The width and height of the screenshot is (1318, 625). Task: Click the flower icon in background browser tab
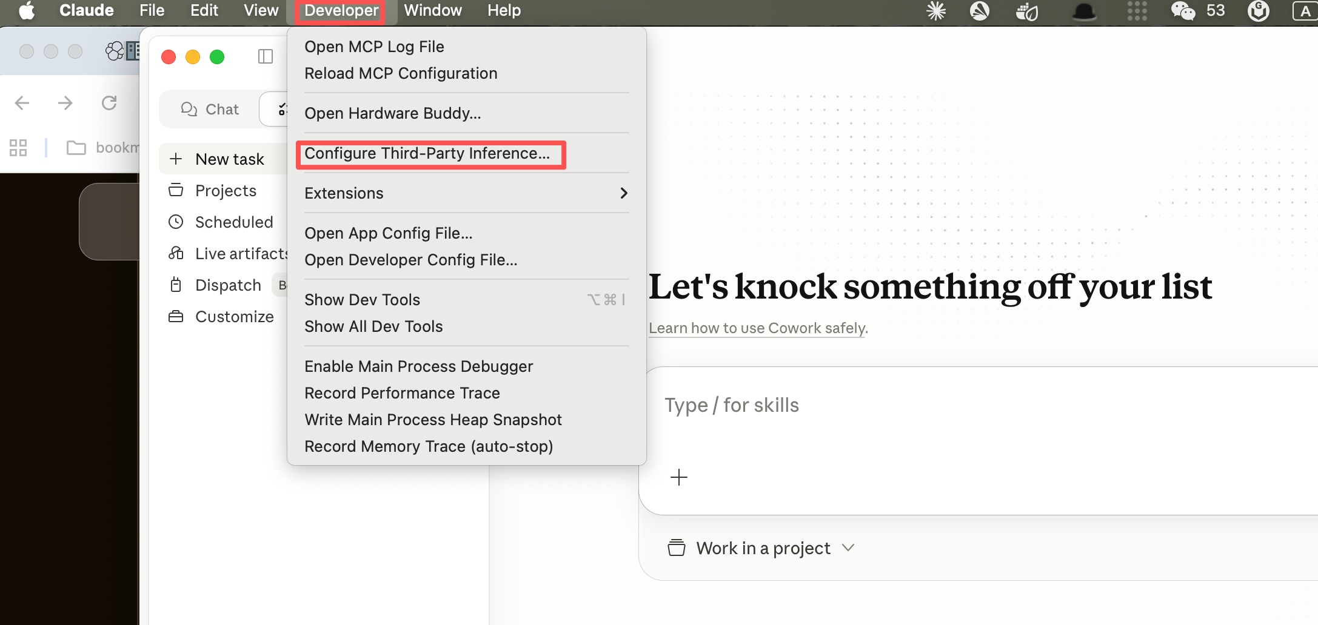pyautogui.click(x=115, y=51)
